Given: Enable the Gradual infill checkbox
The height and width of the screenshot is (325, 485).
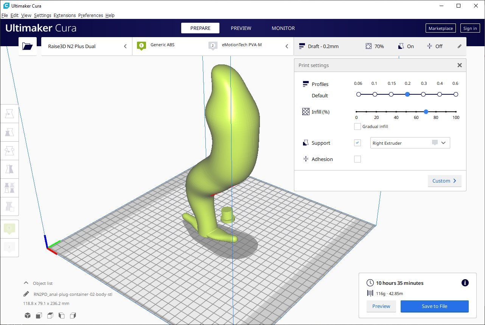Looking at the screenshot, I should [x=358, y=127].
